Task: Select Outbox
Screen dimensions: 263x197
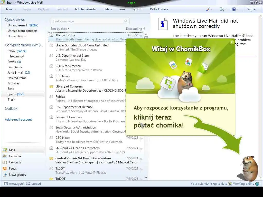Action: (x=11, y=109)
